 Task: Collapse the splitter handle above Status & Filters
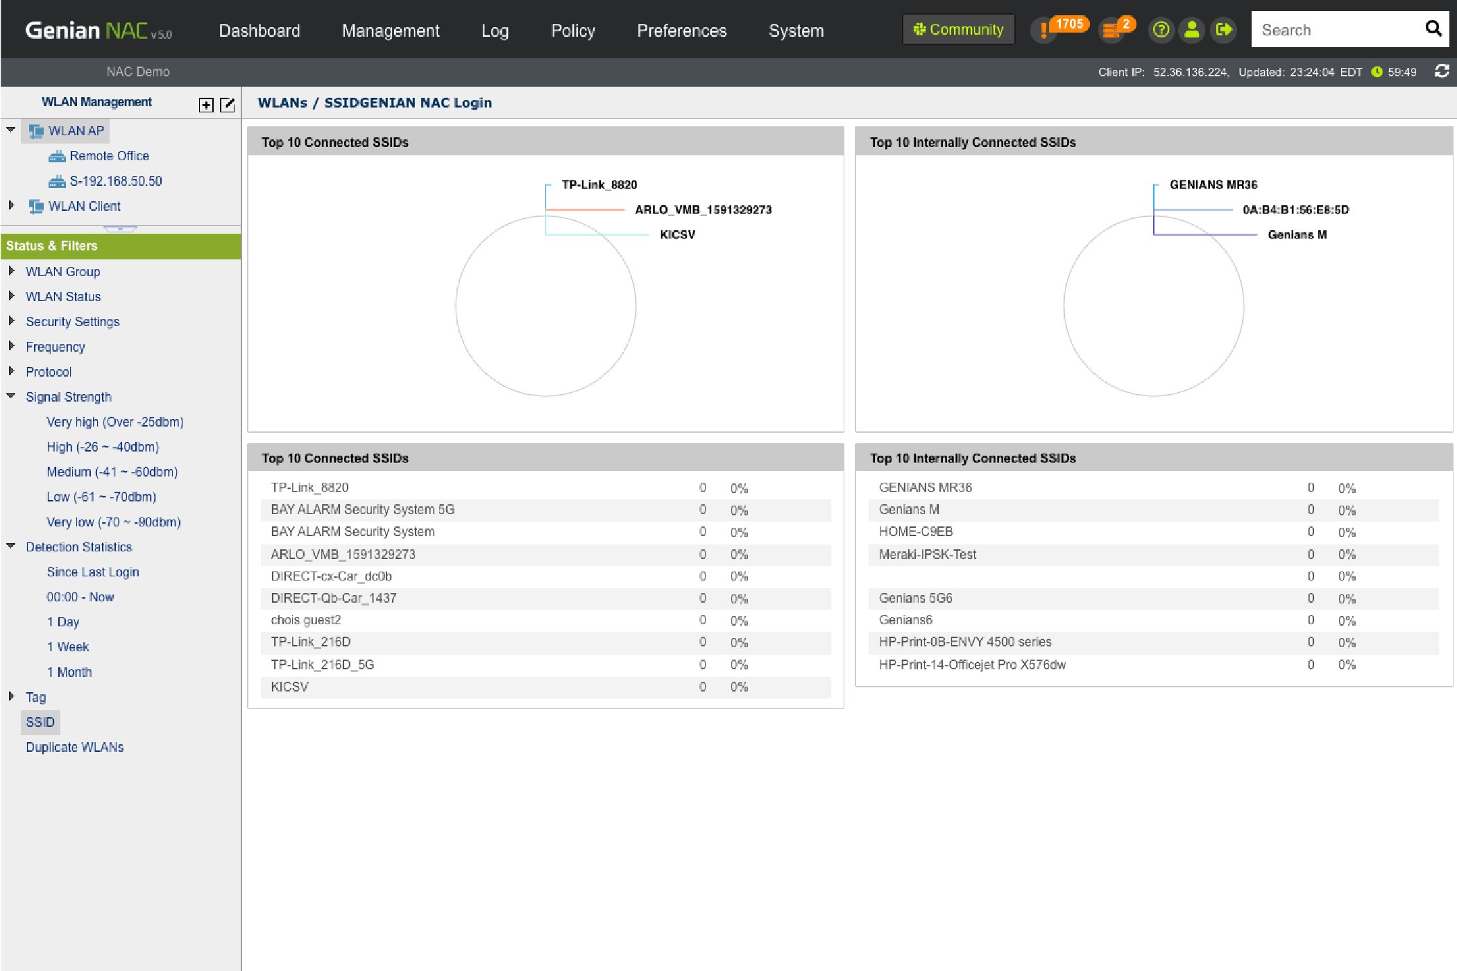point(120,228)
